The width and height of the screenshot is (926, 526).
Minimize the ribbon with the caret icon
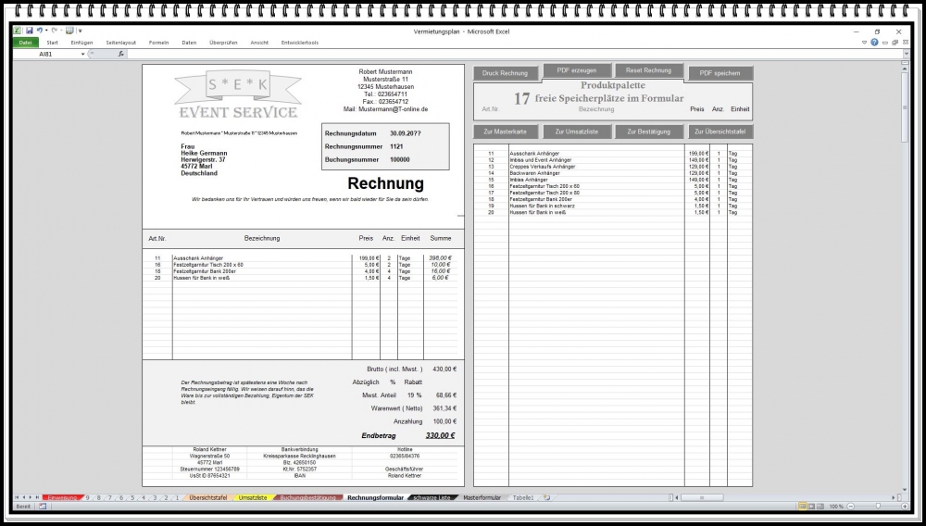point(864,42)
